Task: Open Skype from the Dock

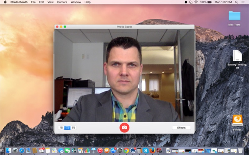Action: coord(146,150)
